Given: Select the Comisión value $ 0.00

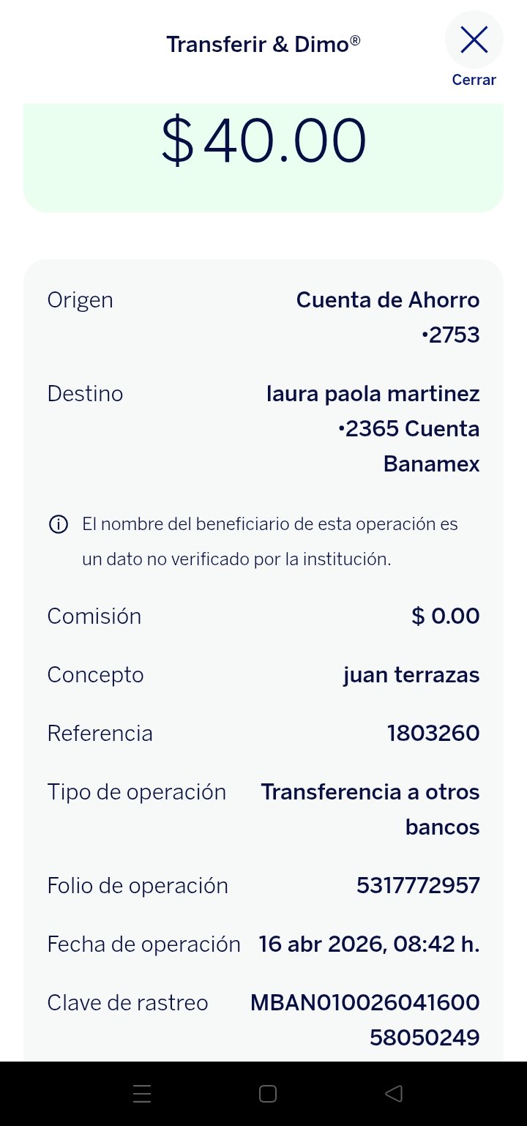Looking at the screenshot, I should (446, 616).
